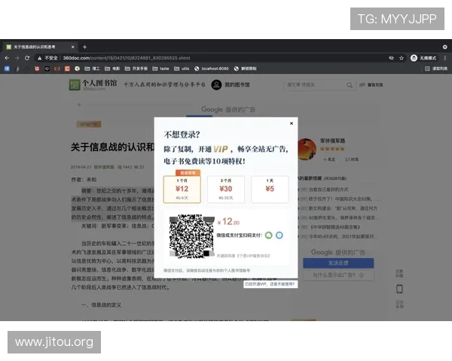Viewport: 452px width, 361px height.
Task: Open 我的图书馆 avatar link
Action: pyautogui.click(x=231, y=85)
